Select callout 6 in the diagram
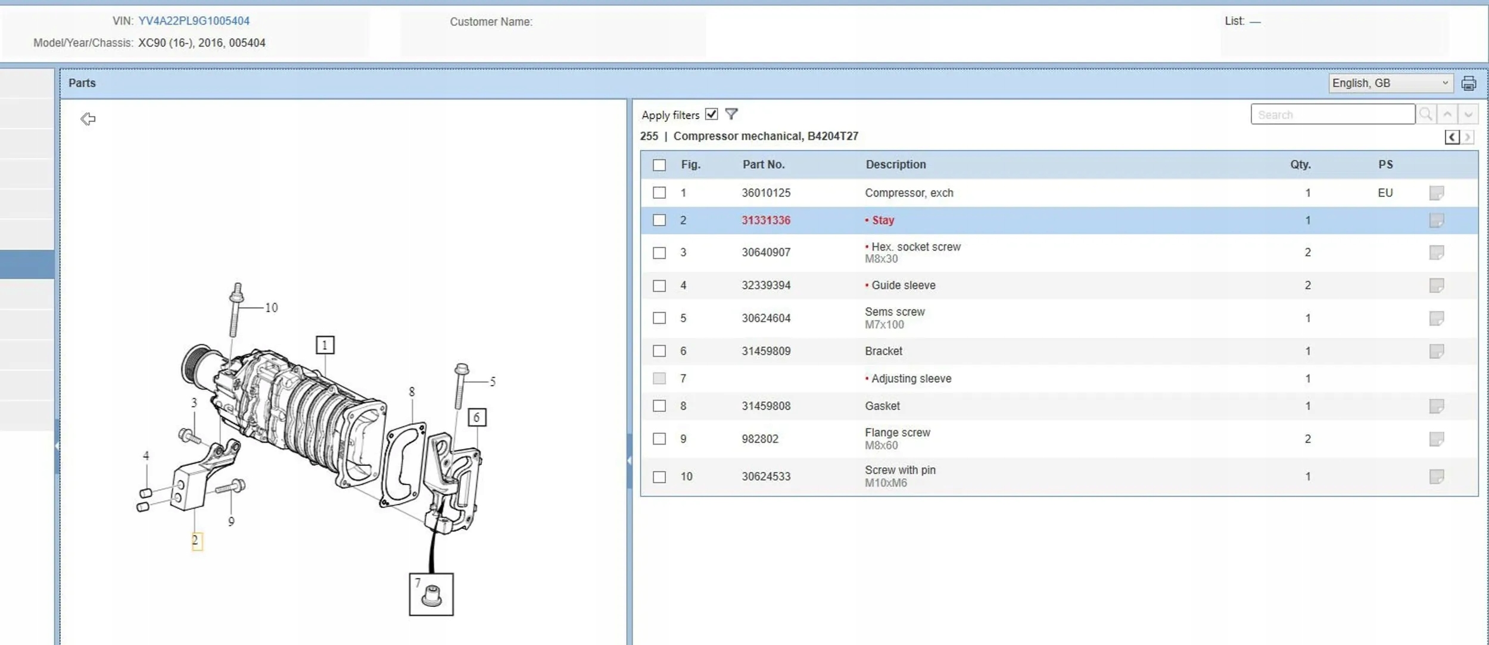This screenshot has width=1489, height=645. (x=476, y=417)
